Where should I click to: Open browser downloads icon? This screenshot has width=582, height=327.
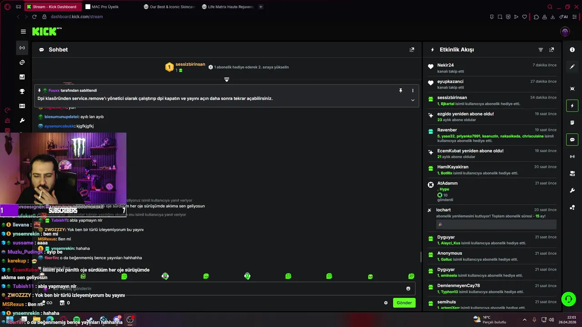tap(553, 17)
